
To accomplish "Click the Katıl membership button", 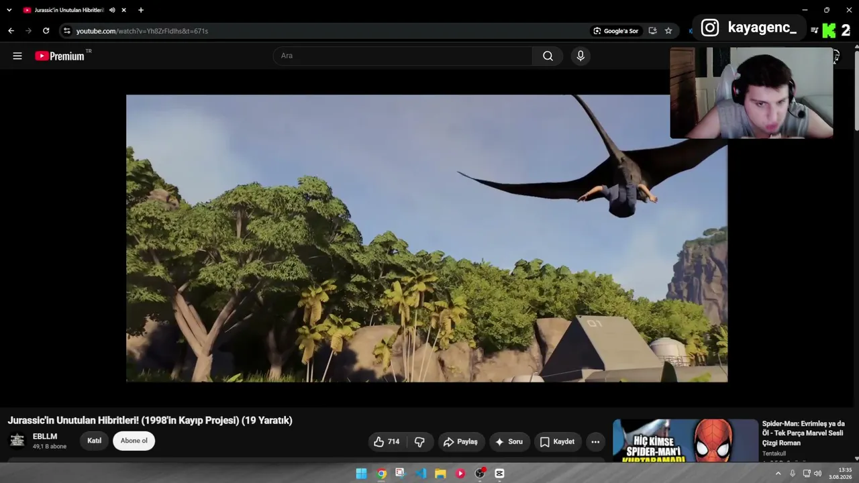I will [94, 441].
